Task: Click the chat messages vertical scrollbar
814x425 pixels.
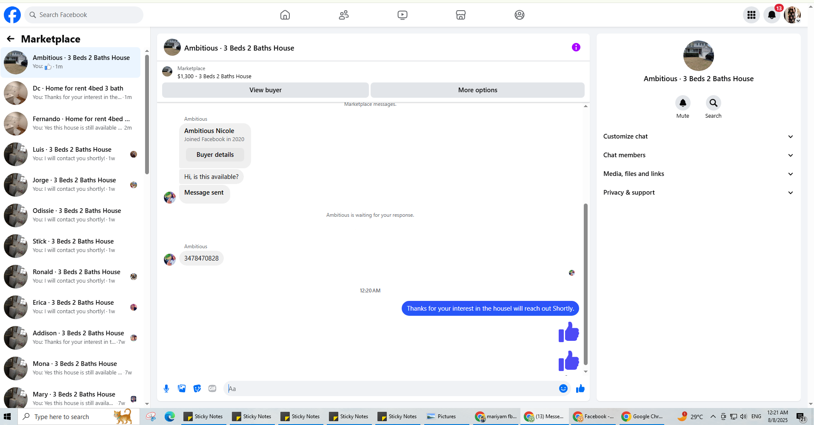Action: [x=586, y=284]
